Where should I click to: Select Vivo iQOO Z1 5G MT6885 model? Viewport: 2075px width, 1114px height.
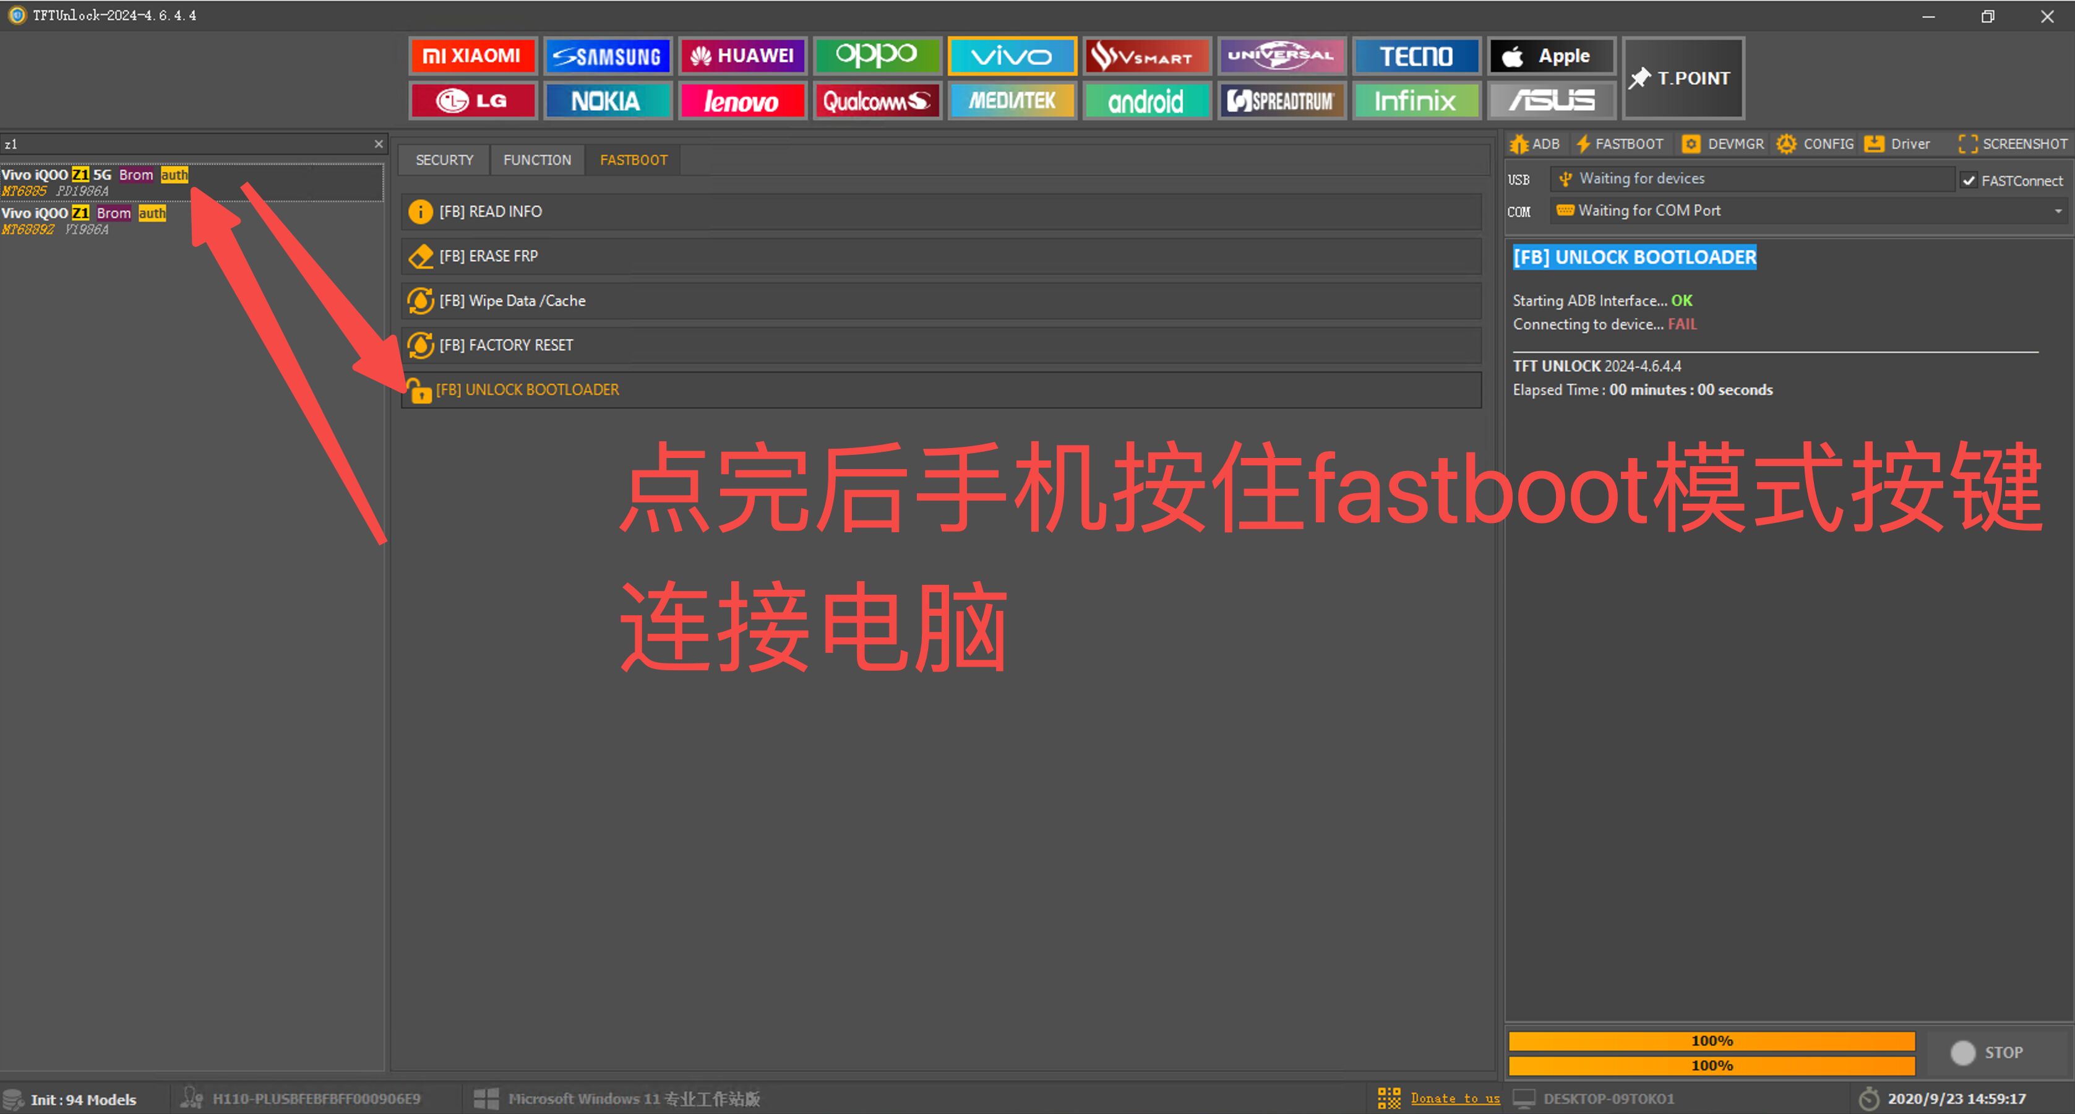click(192, 182)
